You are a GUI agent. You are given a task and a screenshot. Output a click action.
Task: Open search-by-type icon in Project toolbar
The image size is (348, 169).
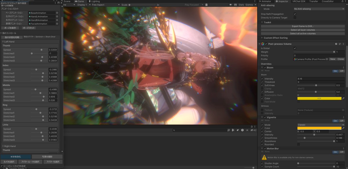click(x=233, y=130)
